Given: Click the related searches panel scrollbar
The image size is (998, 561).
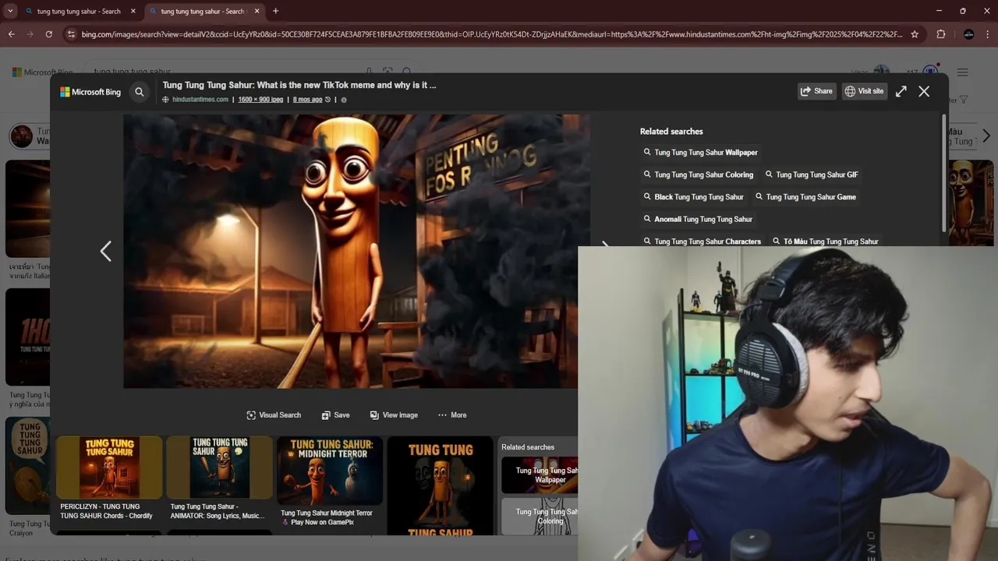Looking at the screenshot, I should click(943, 173).
